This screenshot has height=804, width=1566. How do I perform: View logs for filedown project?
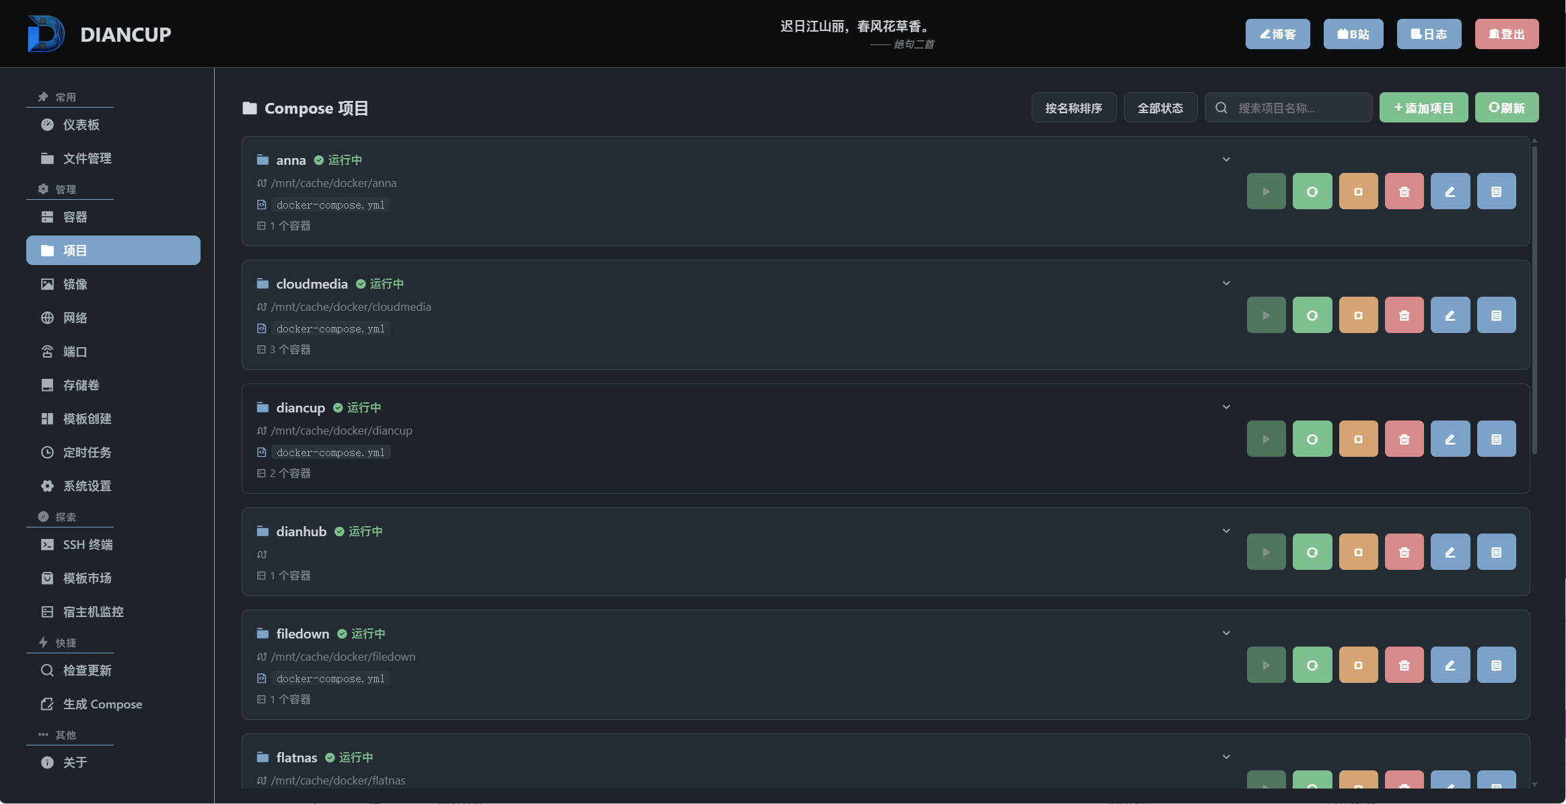(1496, 665)
